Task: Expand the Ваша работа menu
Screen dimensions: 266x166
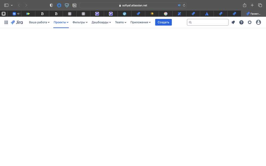Action: point(39,22)
